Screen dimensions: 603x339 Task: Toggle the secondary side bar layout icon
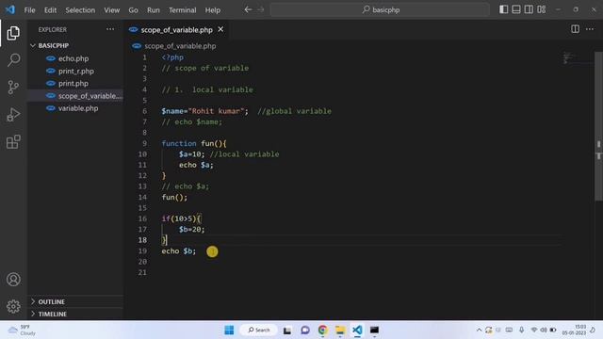click(529, 9)
